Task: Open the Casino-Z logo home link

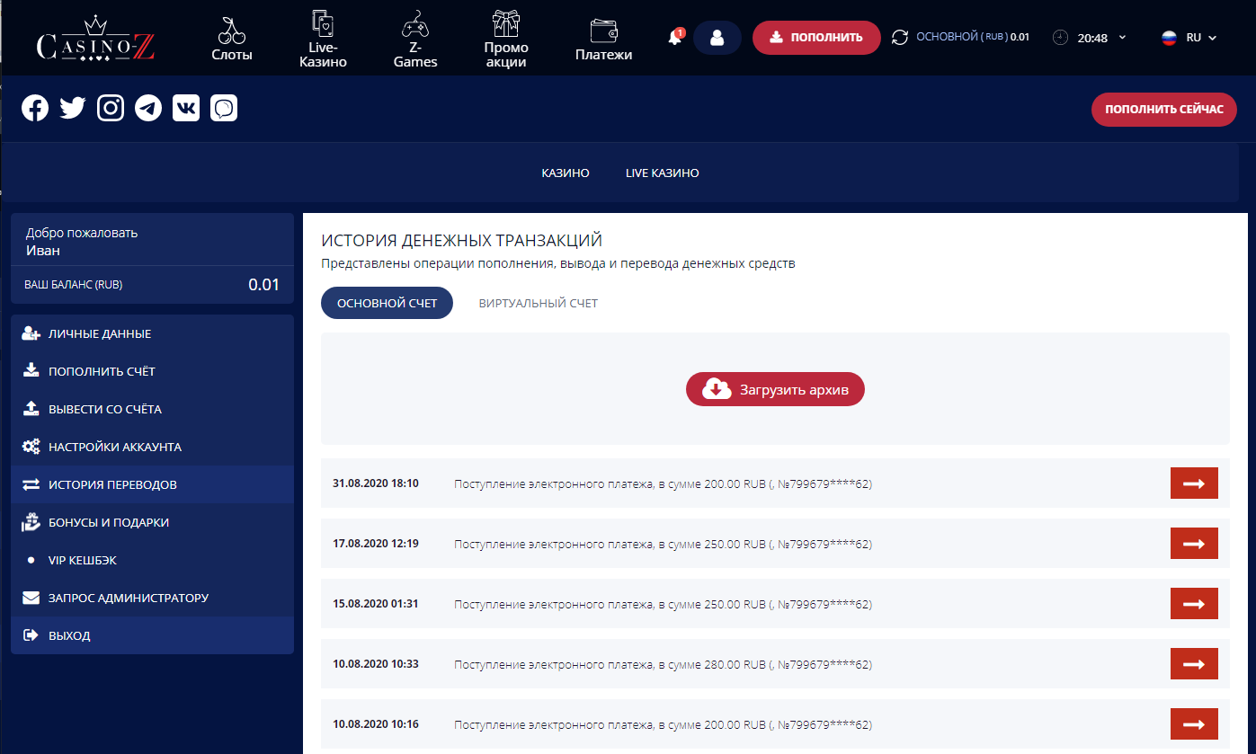Action: [96, 39]
